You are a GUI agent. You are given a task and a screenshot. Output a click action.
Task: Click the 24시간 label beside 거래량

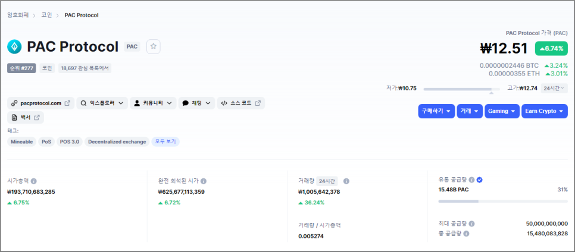327,181
